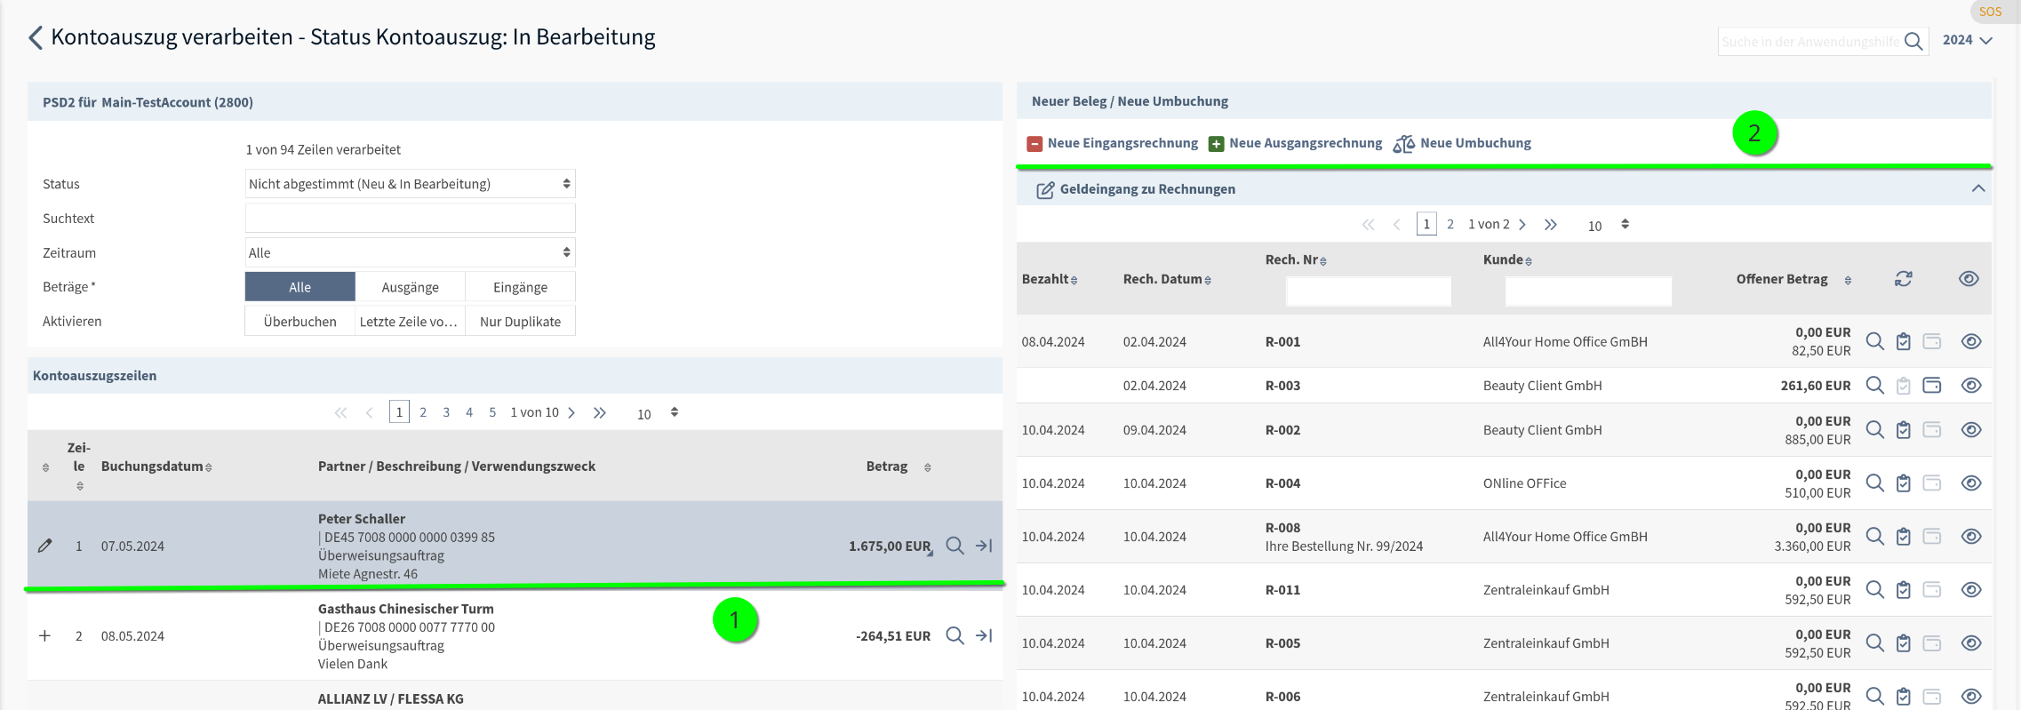Go to page 2 of invoices list
Image resolution: width=2021 pixels, height=710 pixels.
point(1450,224)
